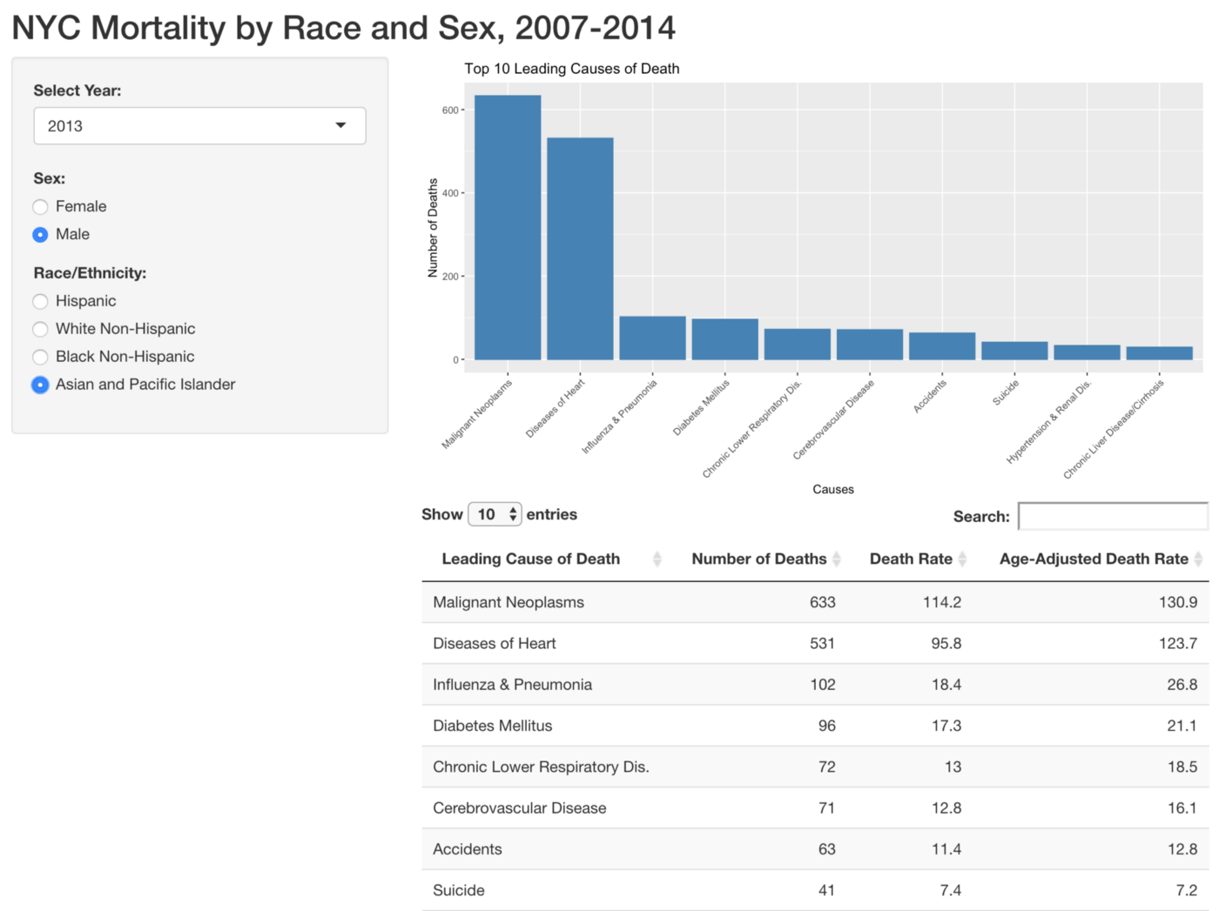This screenshot has width=1219, height=911.
Task: Sort by Number of Deaths column
Action: click(x=758, y=559)
